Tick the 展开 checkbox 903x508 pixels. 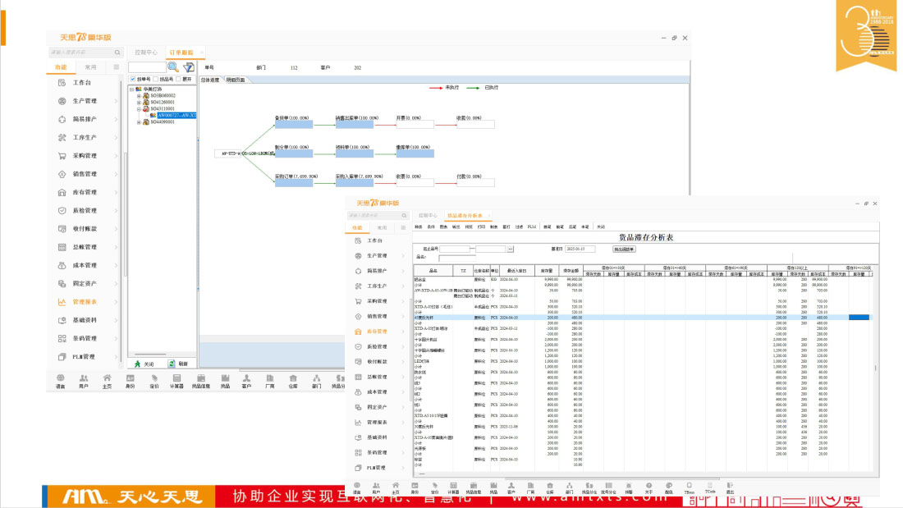179,80
